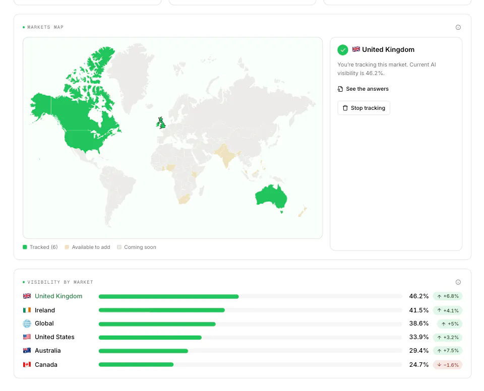Screen dimensions: 484x391
Task: Click the 38.6% visibility value
Action: pos(419,323)
